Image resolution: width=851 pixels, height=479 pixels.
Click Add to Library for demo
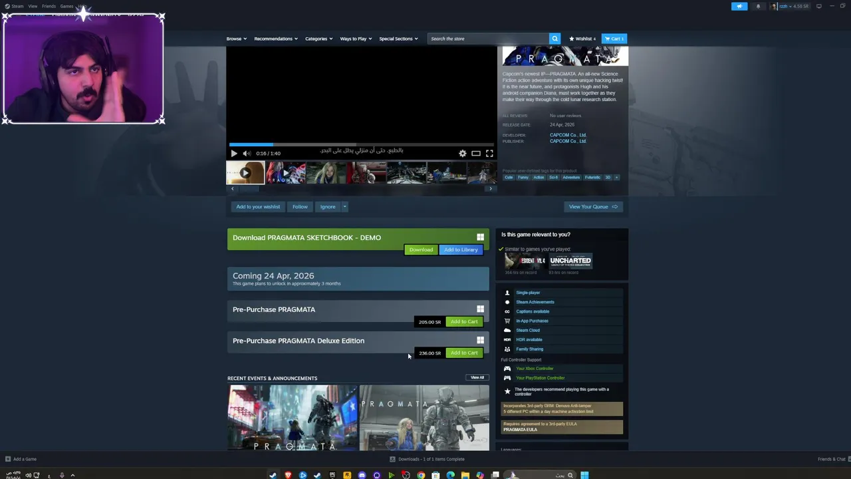[461, 249]
